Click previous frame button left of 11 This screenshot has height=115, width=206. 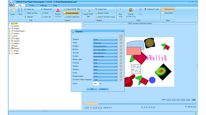(x=87, y=108)
